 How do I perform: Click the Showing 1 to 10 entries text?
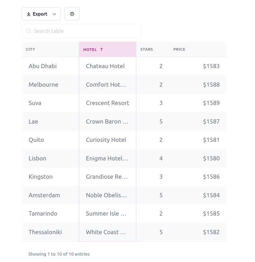click(x=59, y=254)
